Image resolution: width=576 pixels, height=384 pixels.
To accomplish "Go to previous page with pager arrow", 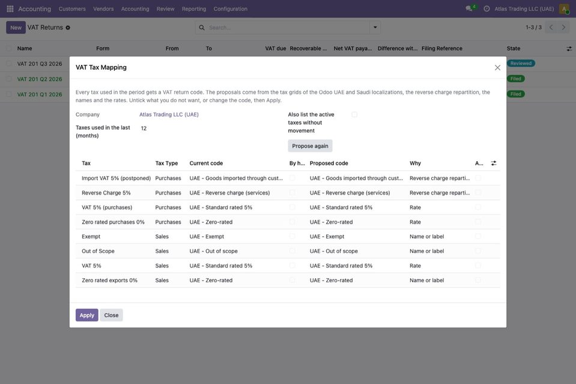I will pyautogui.click(x=551, y=27).
